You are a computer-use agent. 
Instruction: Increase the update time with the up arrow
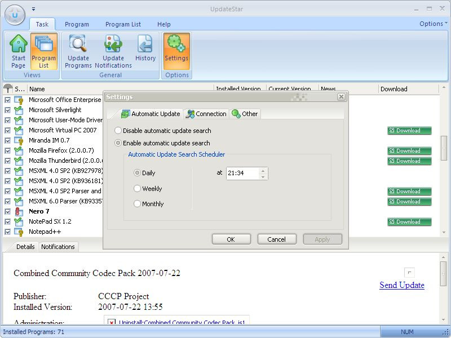click(x=263, y=171)
